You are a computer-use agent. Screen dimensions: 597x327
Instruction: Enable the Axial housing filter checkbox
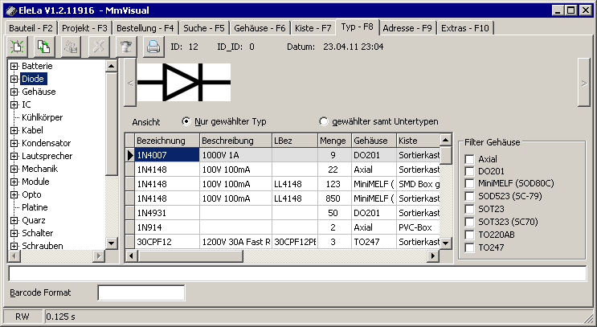[468, 159]
